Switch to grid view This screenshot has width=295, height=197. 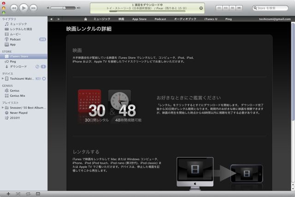point(232,8)
